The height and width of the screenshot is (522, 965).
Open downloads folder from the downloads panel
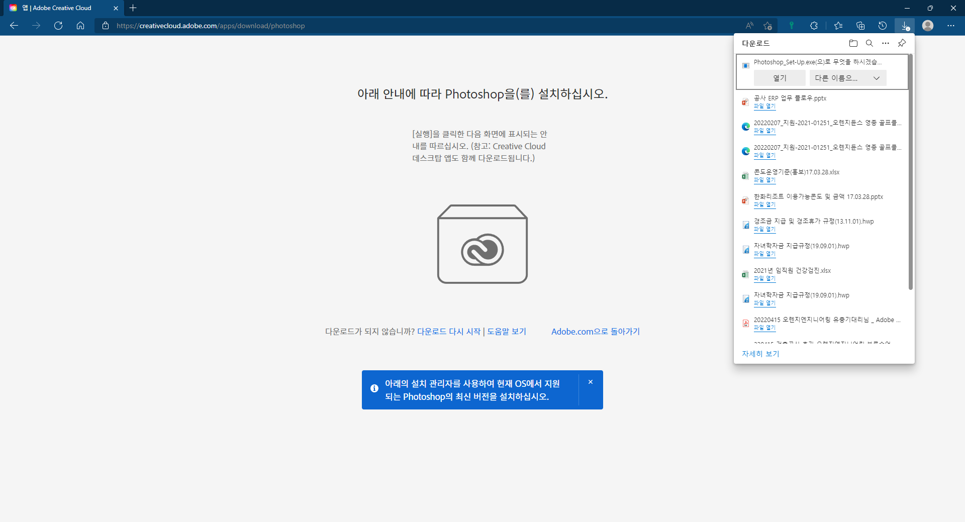click(853, 43)
